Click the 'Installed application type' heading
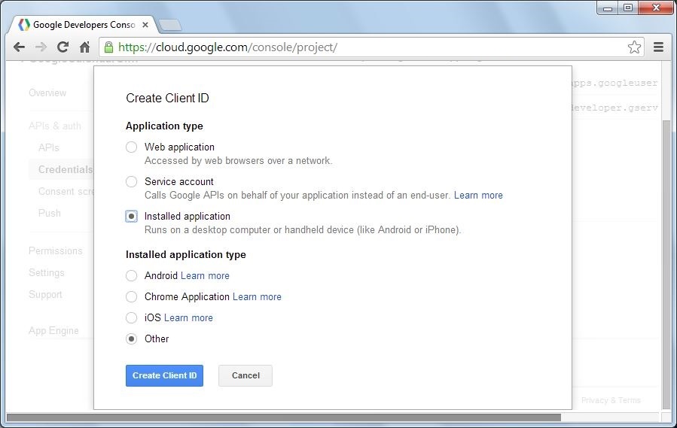677x428 pixels. coord(186,254)
